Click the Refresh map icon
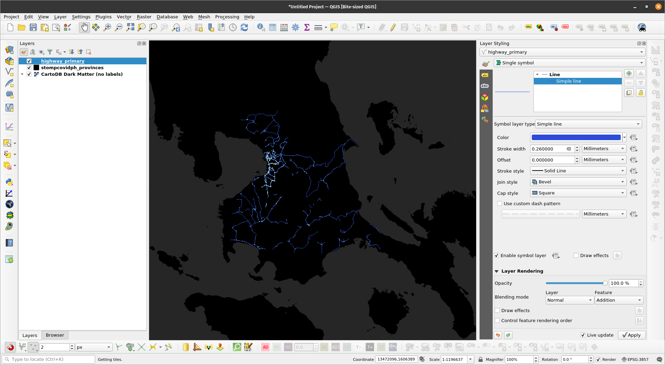Viewport: 665px width, 365px height. pos(244,28)
